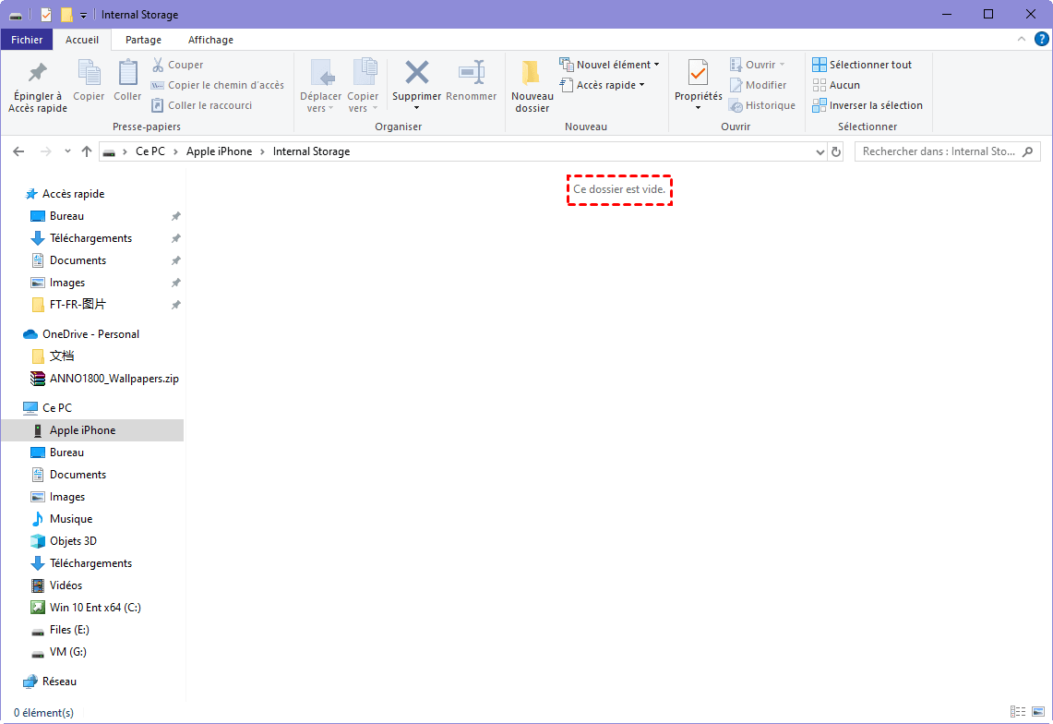Click the Coller clipboard icon
The height and width of the screenshot is (724, 1053).
click(x=127, y=74)
